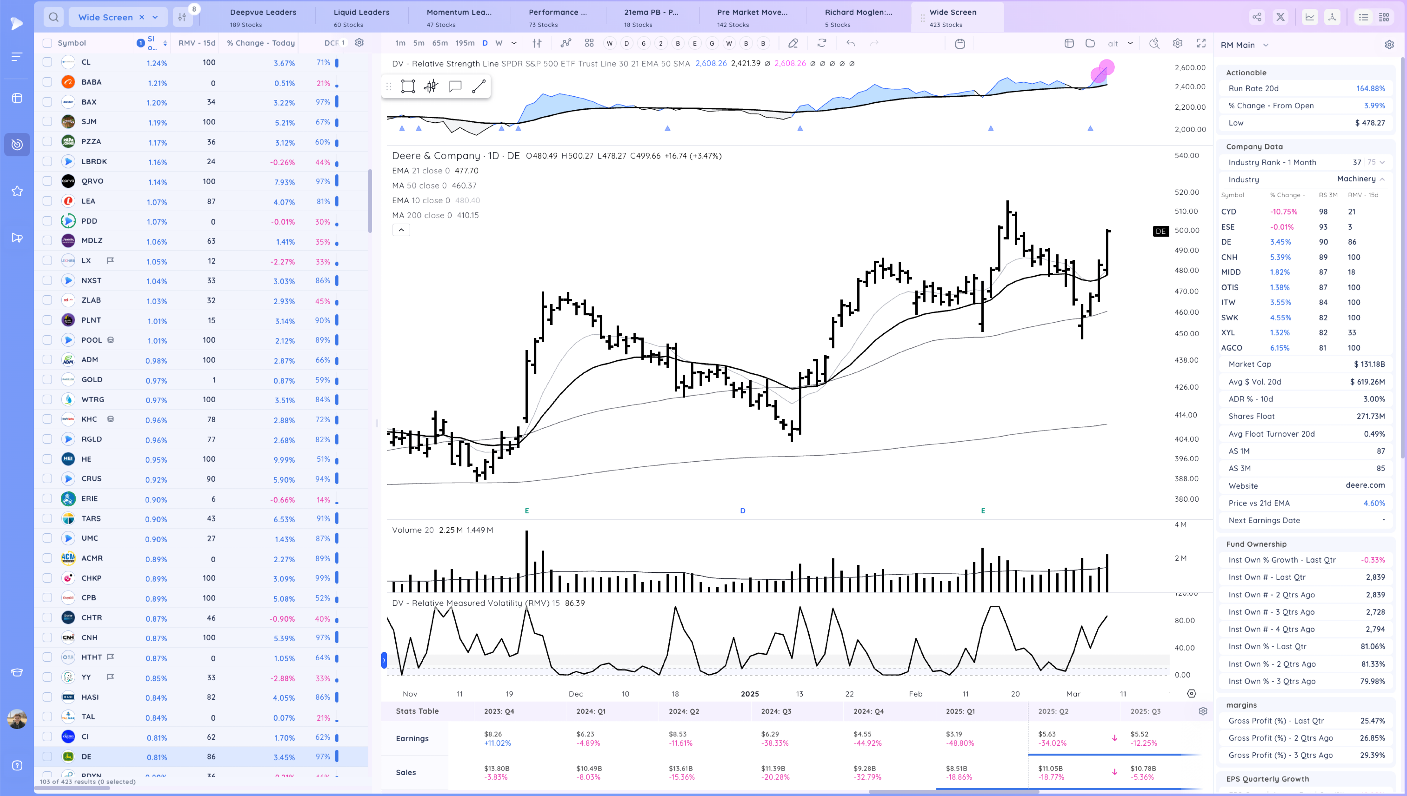Image resolution: width=1407 pixels, height=796 pixels.
Task: Open the stats table settings gear
Action: (1203, 711)
